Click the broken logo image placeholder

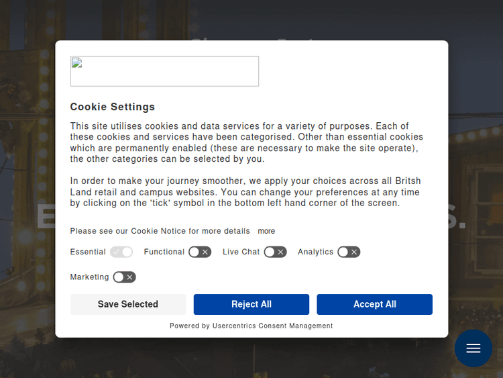coord(164,71)
